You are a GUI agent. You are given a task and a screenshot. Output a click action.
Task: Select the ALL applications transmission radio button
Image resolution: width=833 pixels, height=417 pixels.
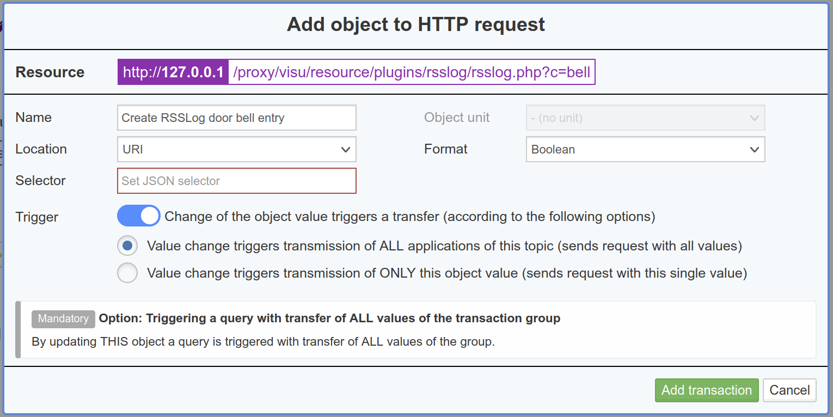pos(127,246)
